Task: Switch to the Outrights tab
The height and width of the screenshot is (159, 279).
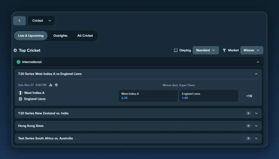Action: (60, 36)
